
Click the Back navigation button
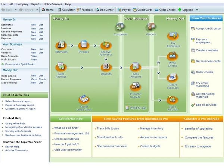tap(7, 10)
